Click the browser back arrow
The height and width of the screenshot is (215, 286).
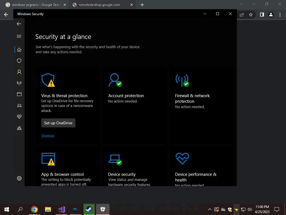coord(6,15)
